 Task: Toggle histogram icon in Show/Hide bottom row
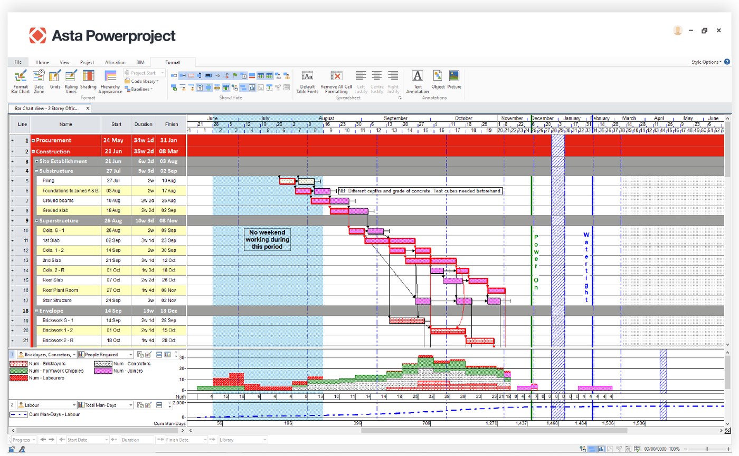252,88
